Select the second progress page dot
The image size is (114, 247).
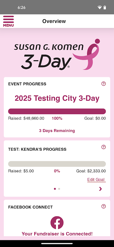point(59,189)
